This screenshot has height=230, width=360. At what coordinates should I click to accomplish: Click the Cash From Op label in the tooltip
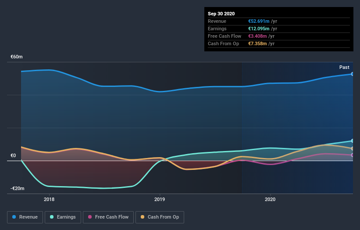pos(223,43)
